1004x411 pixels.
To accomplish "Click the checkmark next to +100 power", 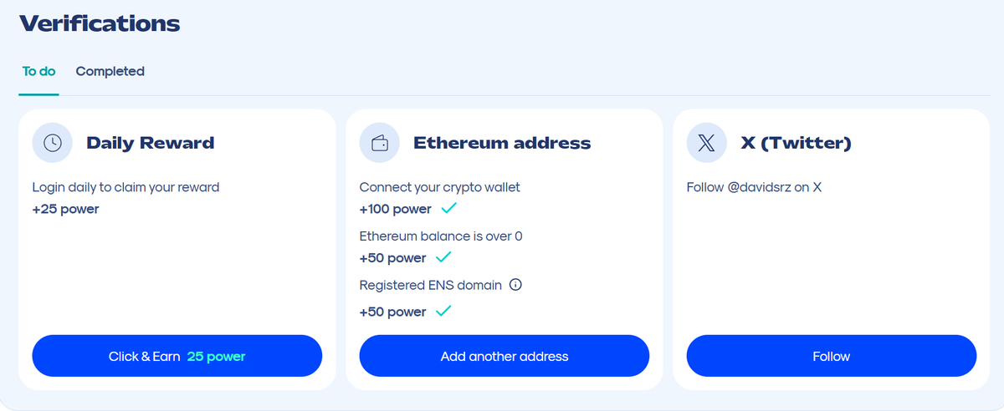I will click(x=449, y=208).
